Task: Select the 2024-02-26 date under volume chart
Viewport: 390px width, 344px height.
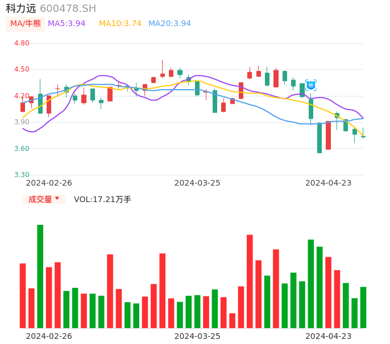Action: point(49,335)
